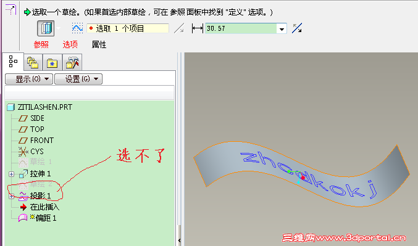
Task: Open the favorites folder tab
Action: 52,62
